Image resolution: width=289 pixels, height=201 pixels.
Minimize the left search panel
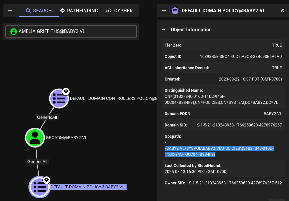10,10
